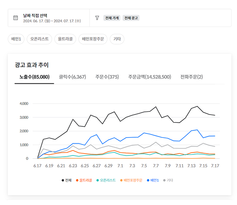Toggle the 오픈리스트 filter chip
237x205 pixels.
(39, 39)
